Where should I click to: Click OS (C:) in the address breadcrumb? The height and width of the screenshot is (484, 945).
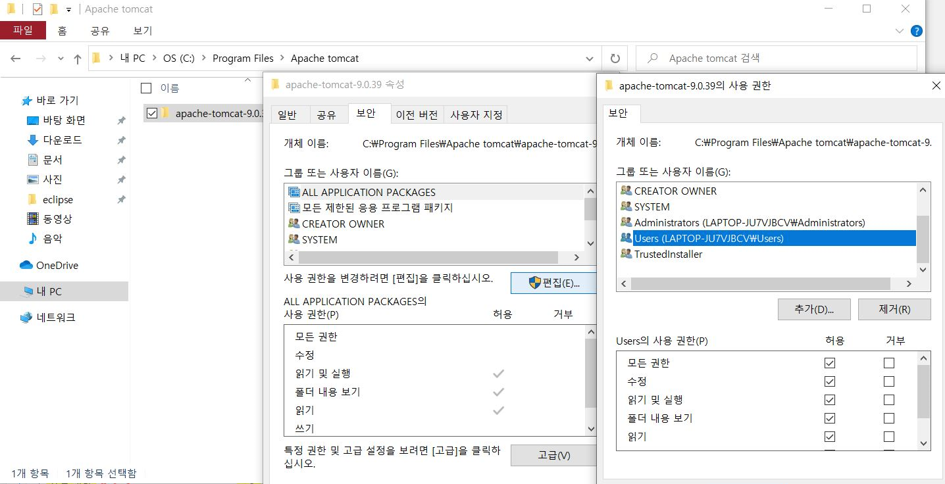point(179,59)
